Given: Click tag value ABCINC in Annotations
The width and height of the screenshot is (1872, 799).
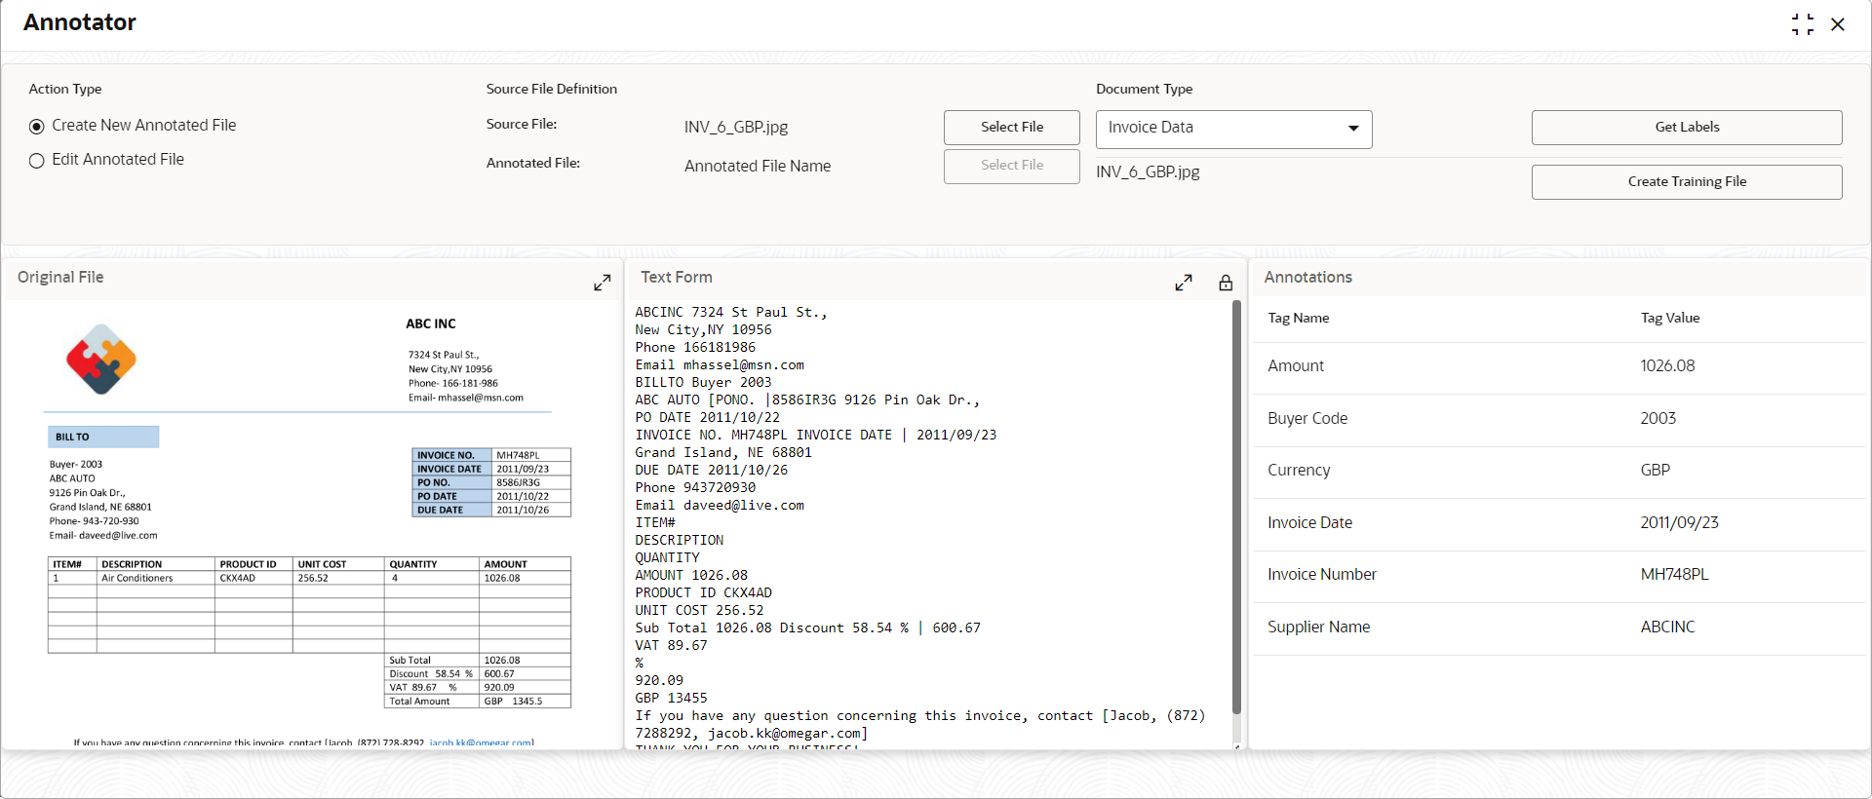Looking at the screenshot, I should (1668, 628).
